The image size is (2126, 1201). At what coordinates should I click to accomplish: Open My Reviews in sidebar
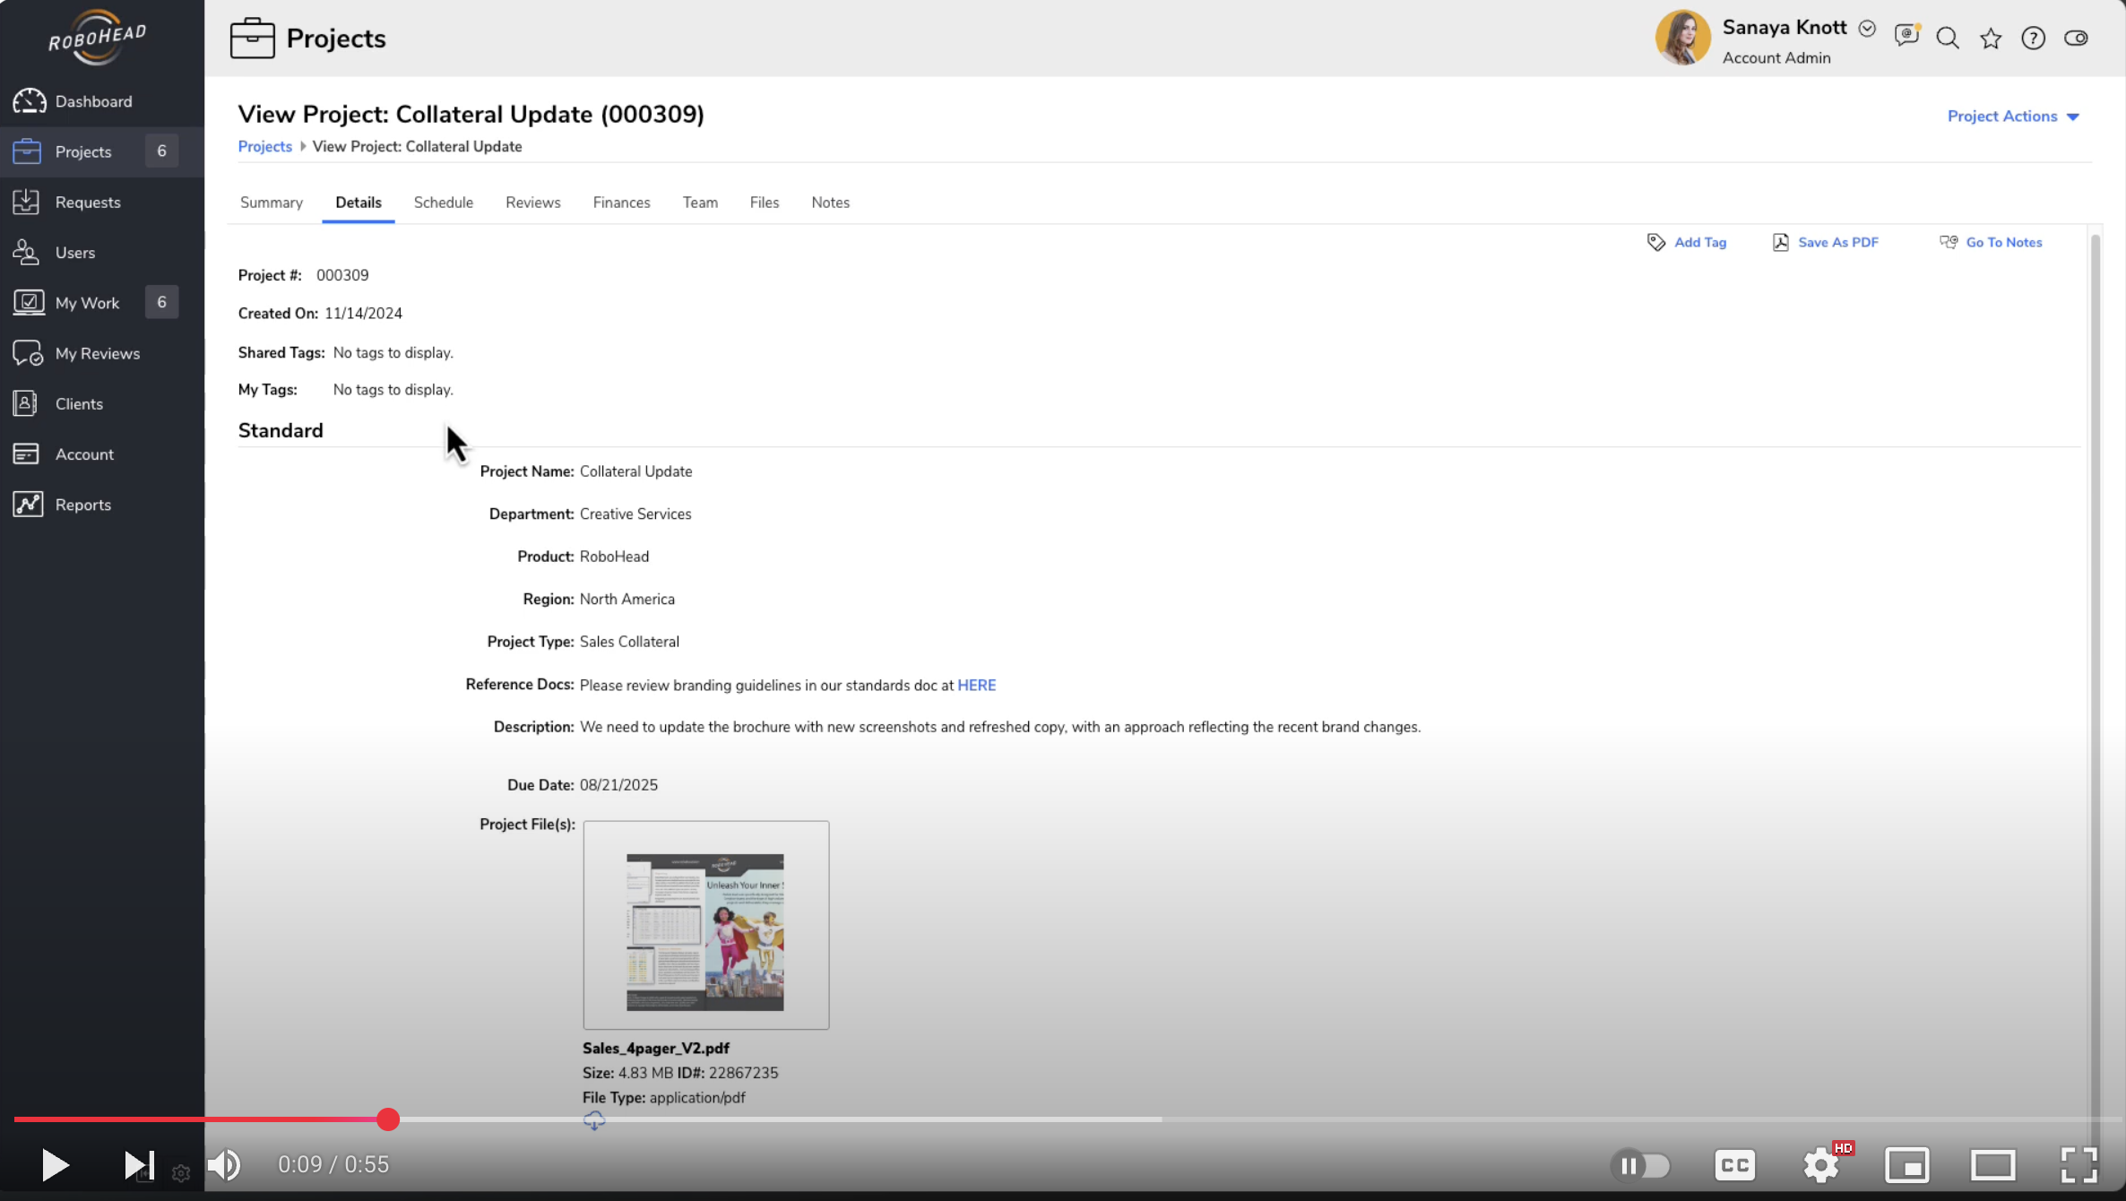pos(97,353)
